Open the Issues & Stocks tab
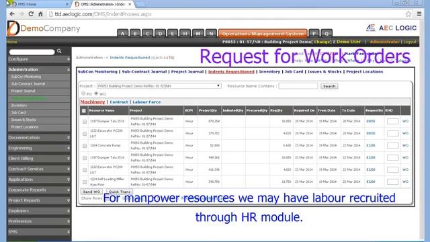 point(325,72)
